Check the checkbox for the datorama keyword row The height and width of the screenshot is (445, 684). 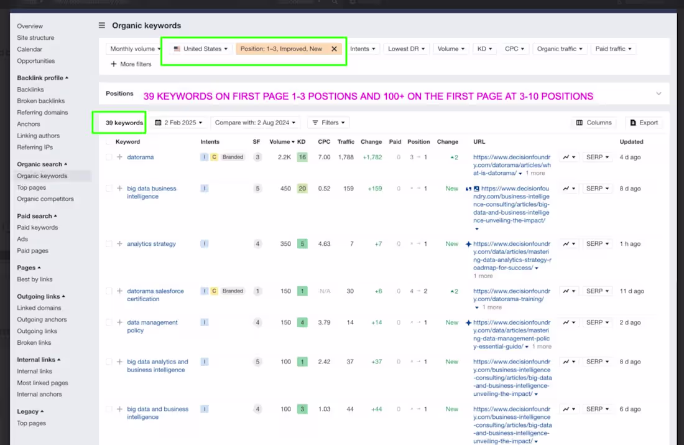(108, 157)
